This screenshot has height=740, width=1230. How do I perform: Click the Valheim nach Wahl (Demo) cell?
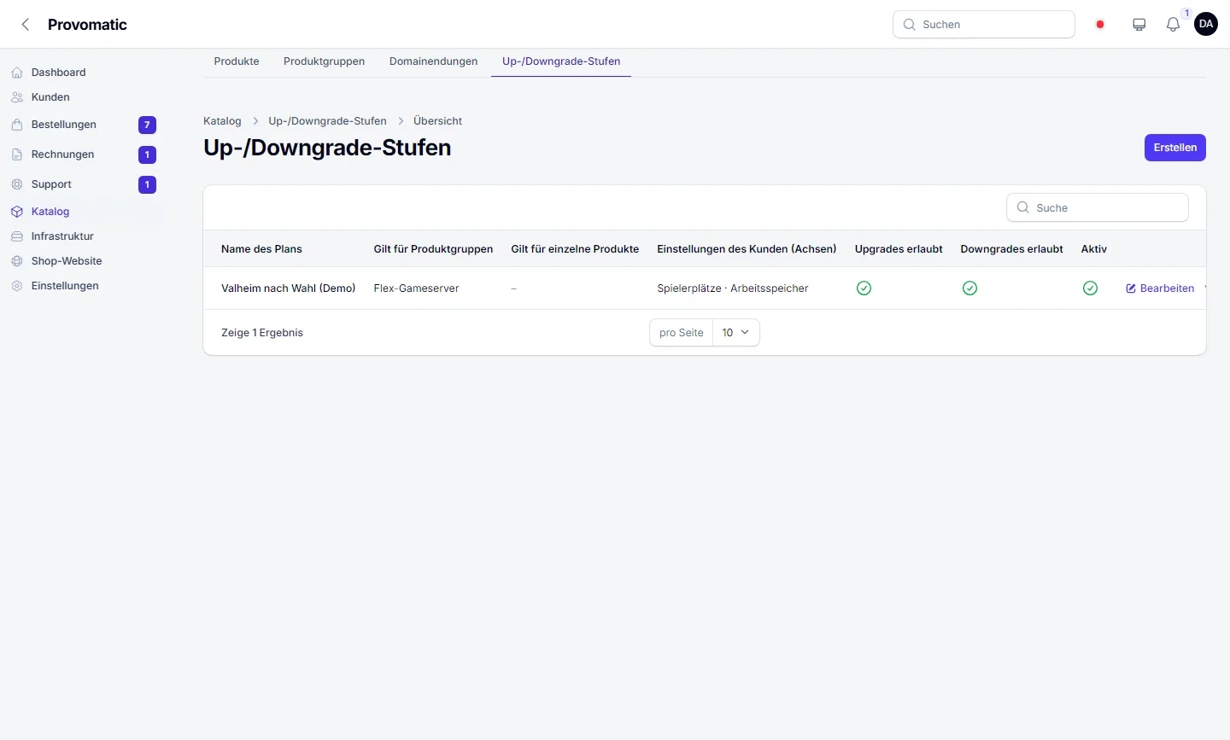coord(288,288)
